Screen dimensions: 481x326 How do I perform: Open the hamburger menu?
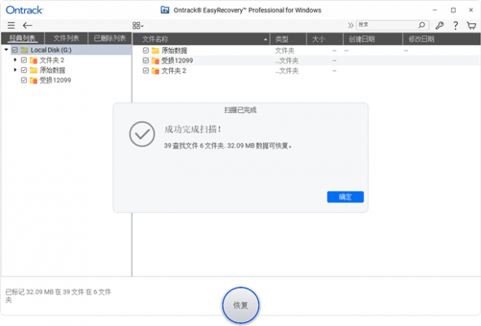point(11,25)
